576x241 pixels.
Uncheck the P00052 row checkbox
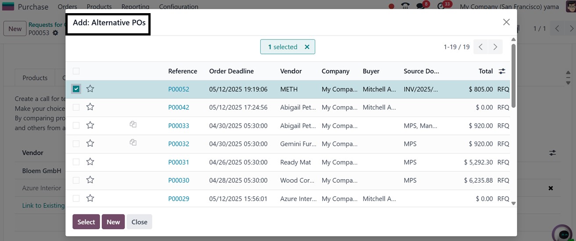pos(76,89)
